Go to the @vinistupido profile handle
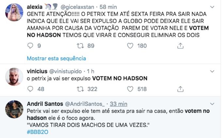 68,71
